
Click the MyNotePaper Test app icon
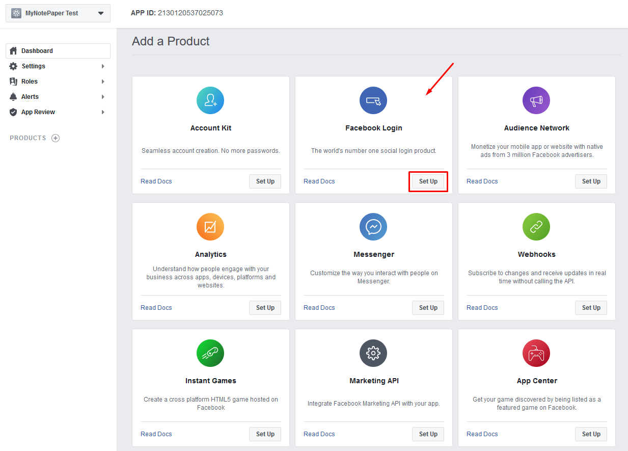click(16, 13)
